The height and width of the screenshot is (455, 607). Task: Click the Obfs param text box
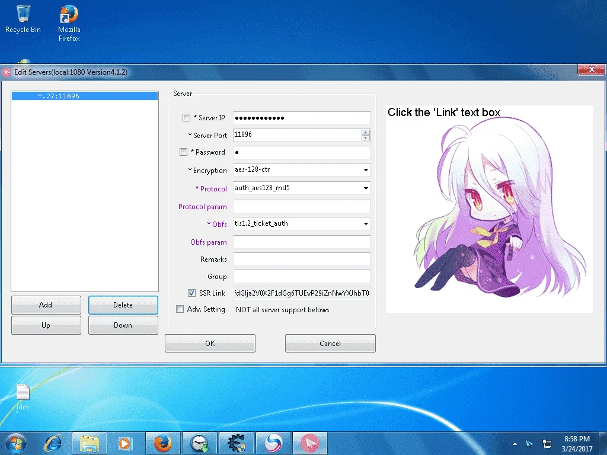[302, 242]
